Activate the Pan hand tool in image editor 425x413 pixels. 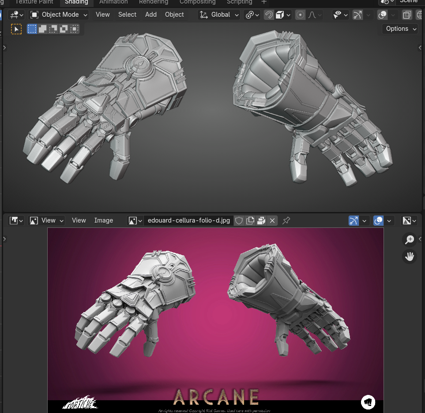pyautogui.click(x=410, y=256)
